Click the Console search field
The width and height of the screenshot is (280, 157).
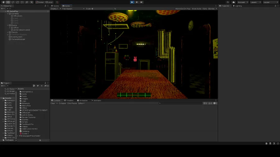pos(180,103)
